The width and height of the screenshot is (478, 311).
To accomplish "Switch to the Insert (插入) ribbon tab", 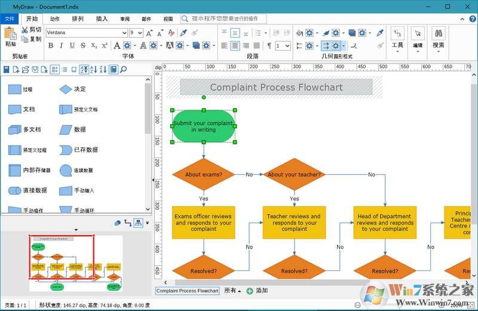I will pyautogui.click(x=102, y=19).
